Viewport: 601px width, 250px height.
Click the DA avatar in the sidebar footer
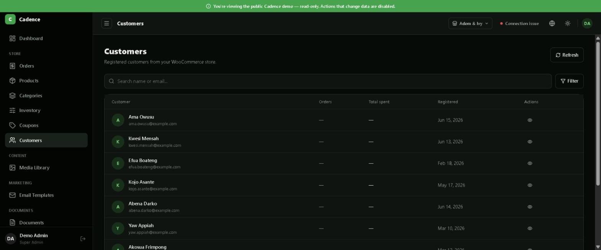click(10, 238)
